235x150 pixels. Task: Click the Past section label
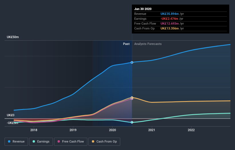pos(126,44)
